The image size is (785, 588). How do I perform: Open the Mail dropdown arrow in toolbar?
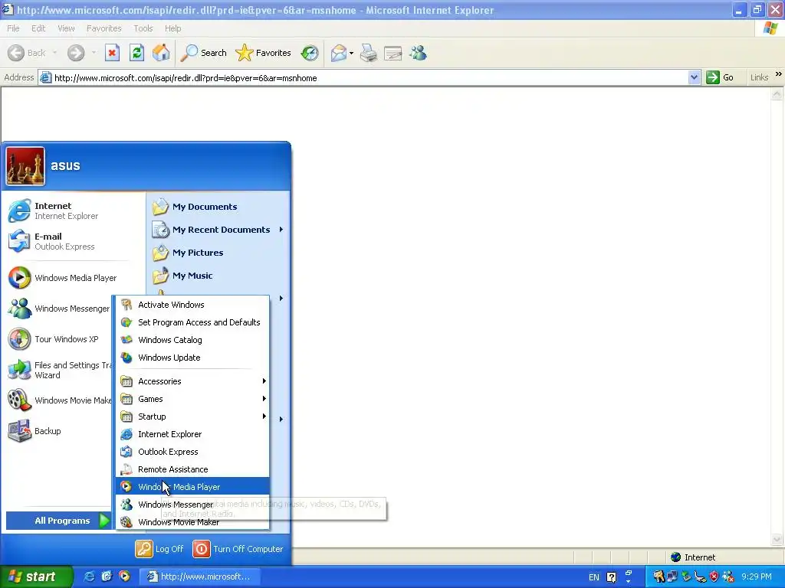tap(351, 53)
